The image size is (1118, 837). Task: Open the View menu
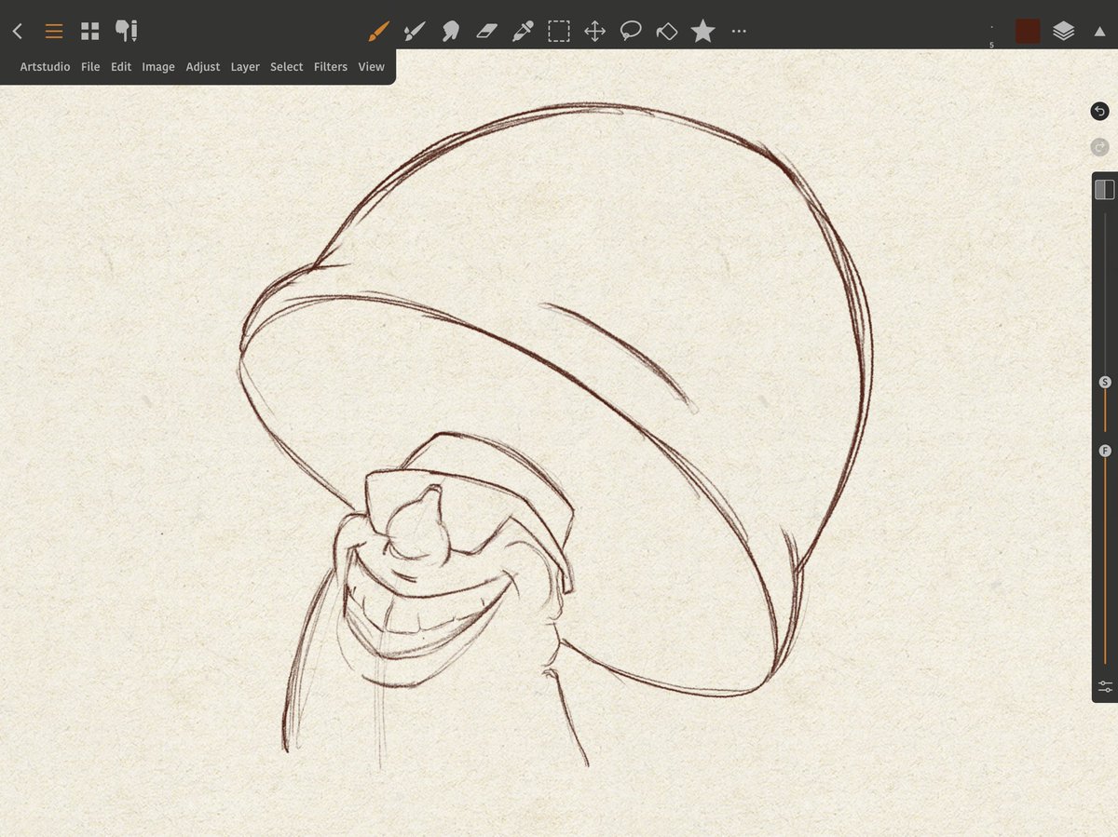click(372, 67)
